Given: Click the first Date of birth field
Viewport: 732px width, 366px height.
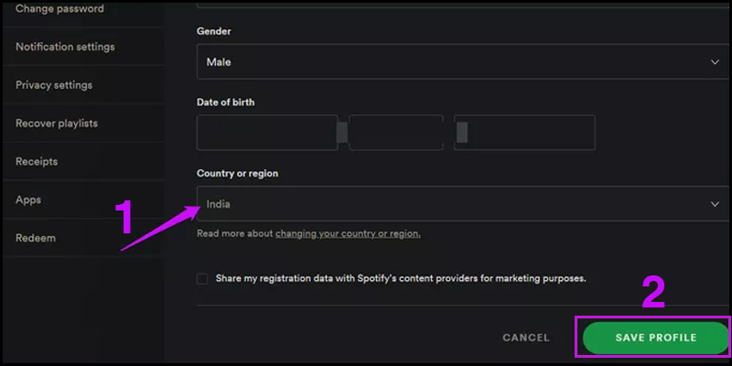Looking at the screenshot, I should 266,133.
